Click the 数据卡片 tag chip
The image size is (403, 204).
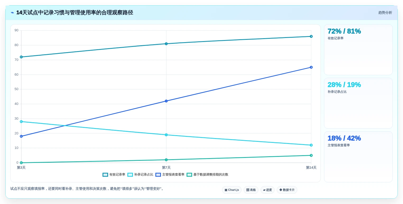pos(287,190)
